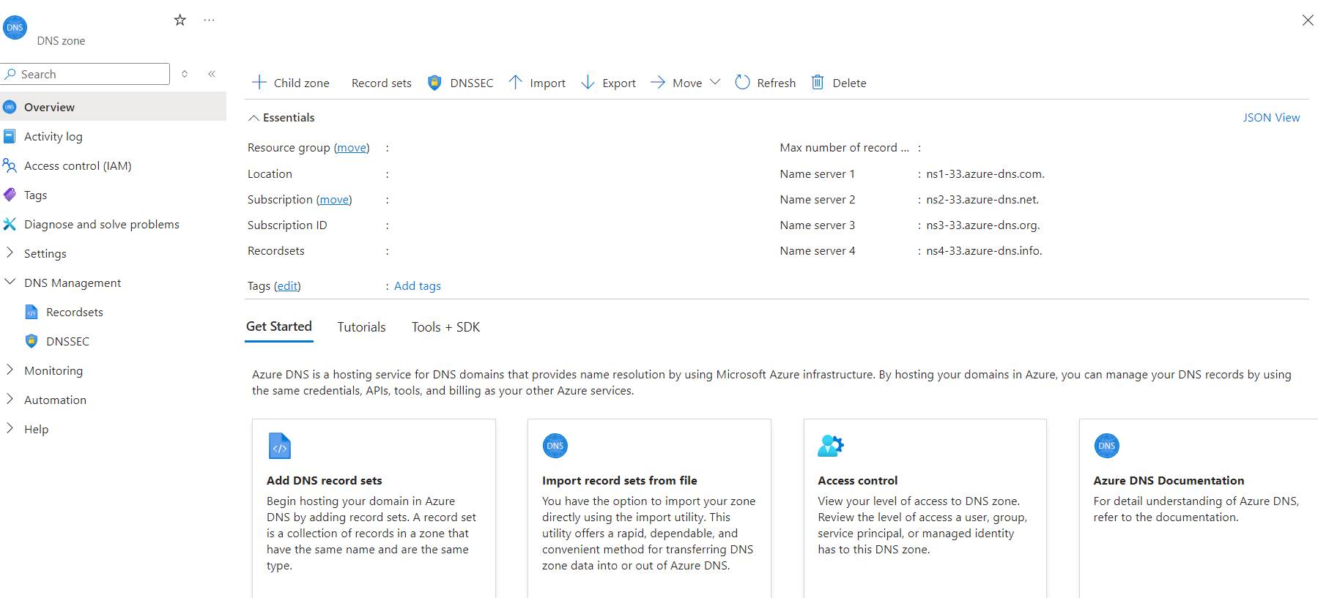
Task: Click the purple Tags icon
Action: click(x=10, y=195)
